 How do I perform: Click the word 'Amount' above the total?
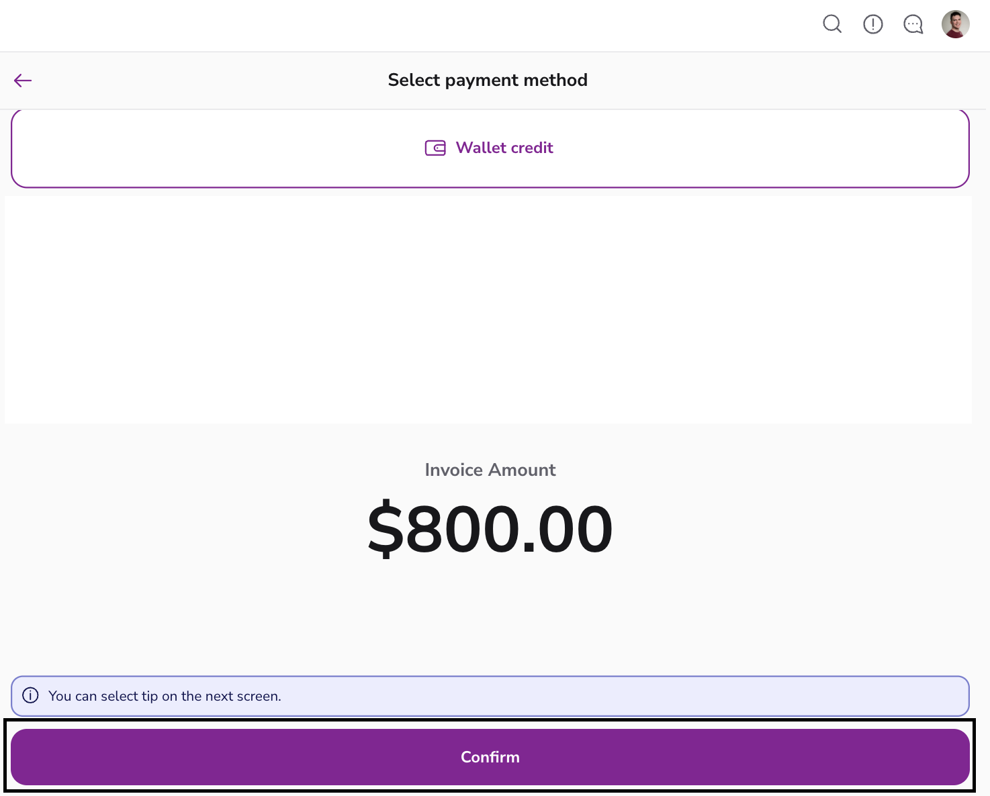click(x=522, y=470)
